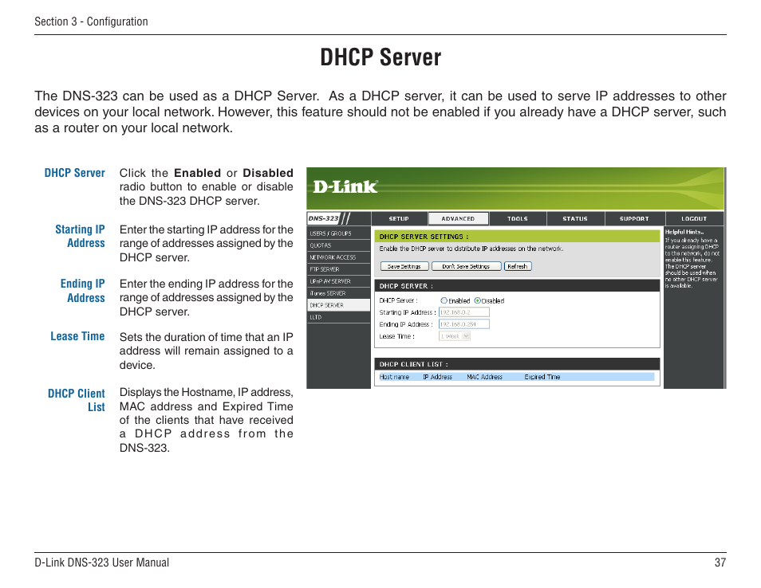Open LLTD in sidebar
The width and height of the screenshot is (761, 588).
click(x=339, y=317)
